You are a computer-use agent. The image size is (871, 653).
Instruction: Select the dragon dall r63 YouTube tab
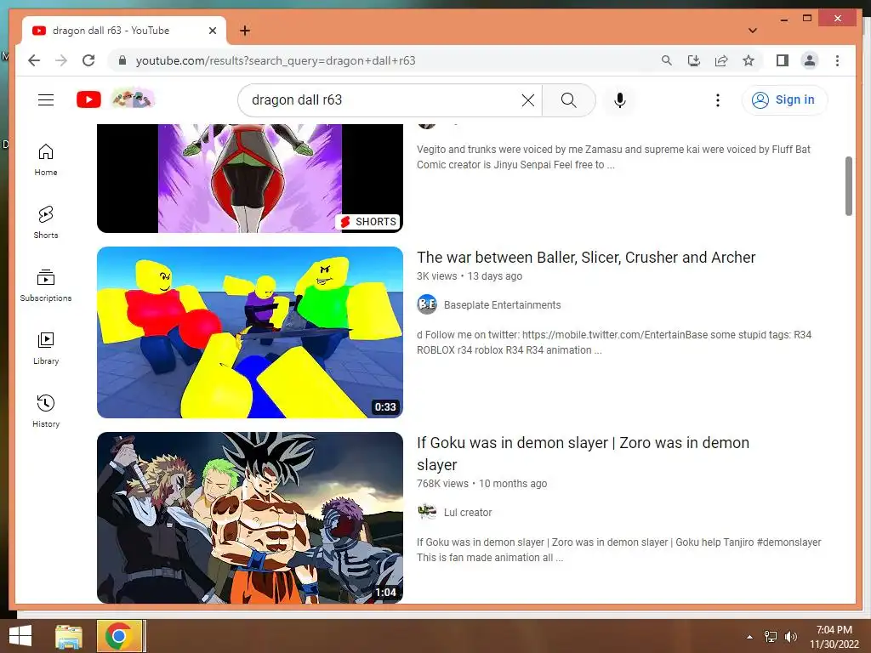tap(123, 31)
